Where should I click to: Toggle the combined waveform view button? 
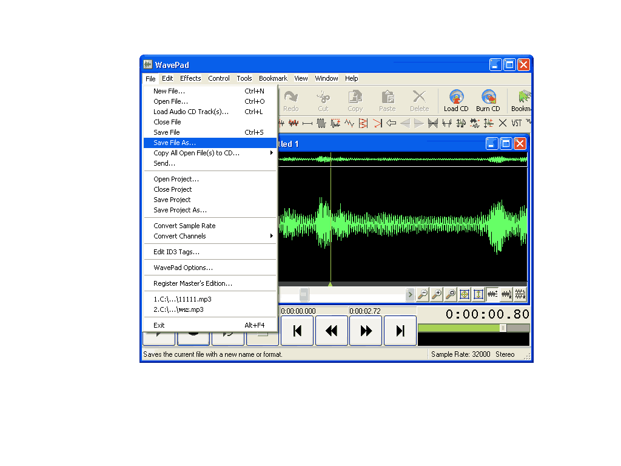[x=492, y=294]
